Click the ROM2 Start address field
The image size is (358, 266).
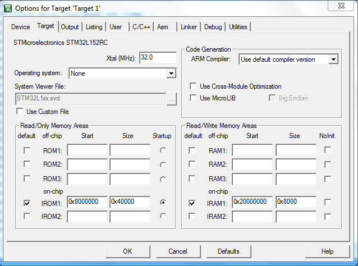[87, 164]
